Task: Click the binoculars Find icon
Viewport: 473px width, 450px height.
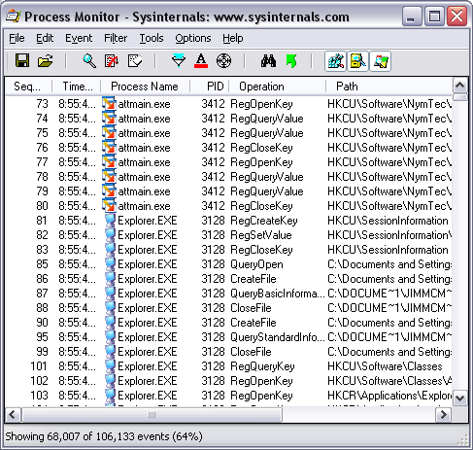Action: tap(268, 60)
